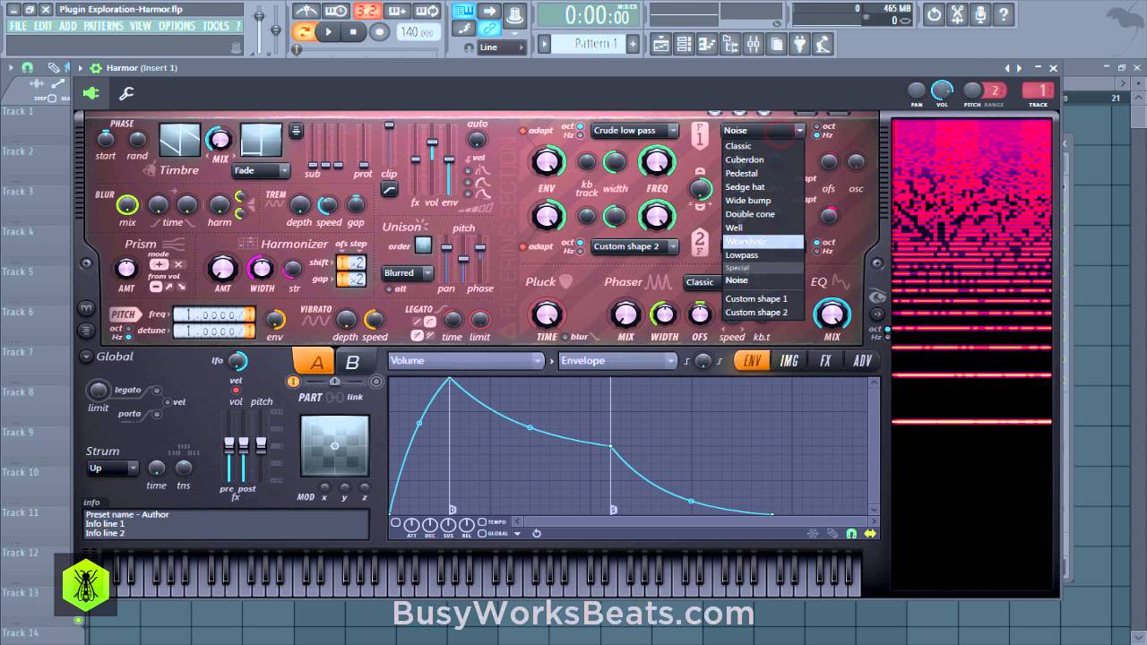Select the Prism multiply mode button
1147x645 pixels.
pos(178,264)
